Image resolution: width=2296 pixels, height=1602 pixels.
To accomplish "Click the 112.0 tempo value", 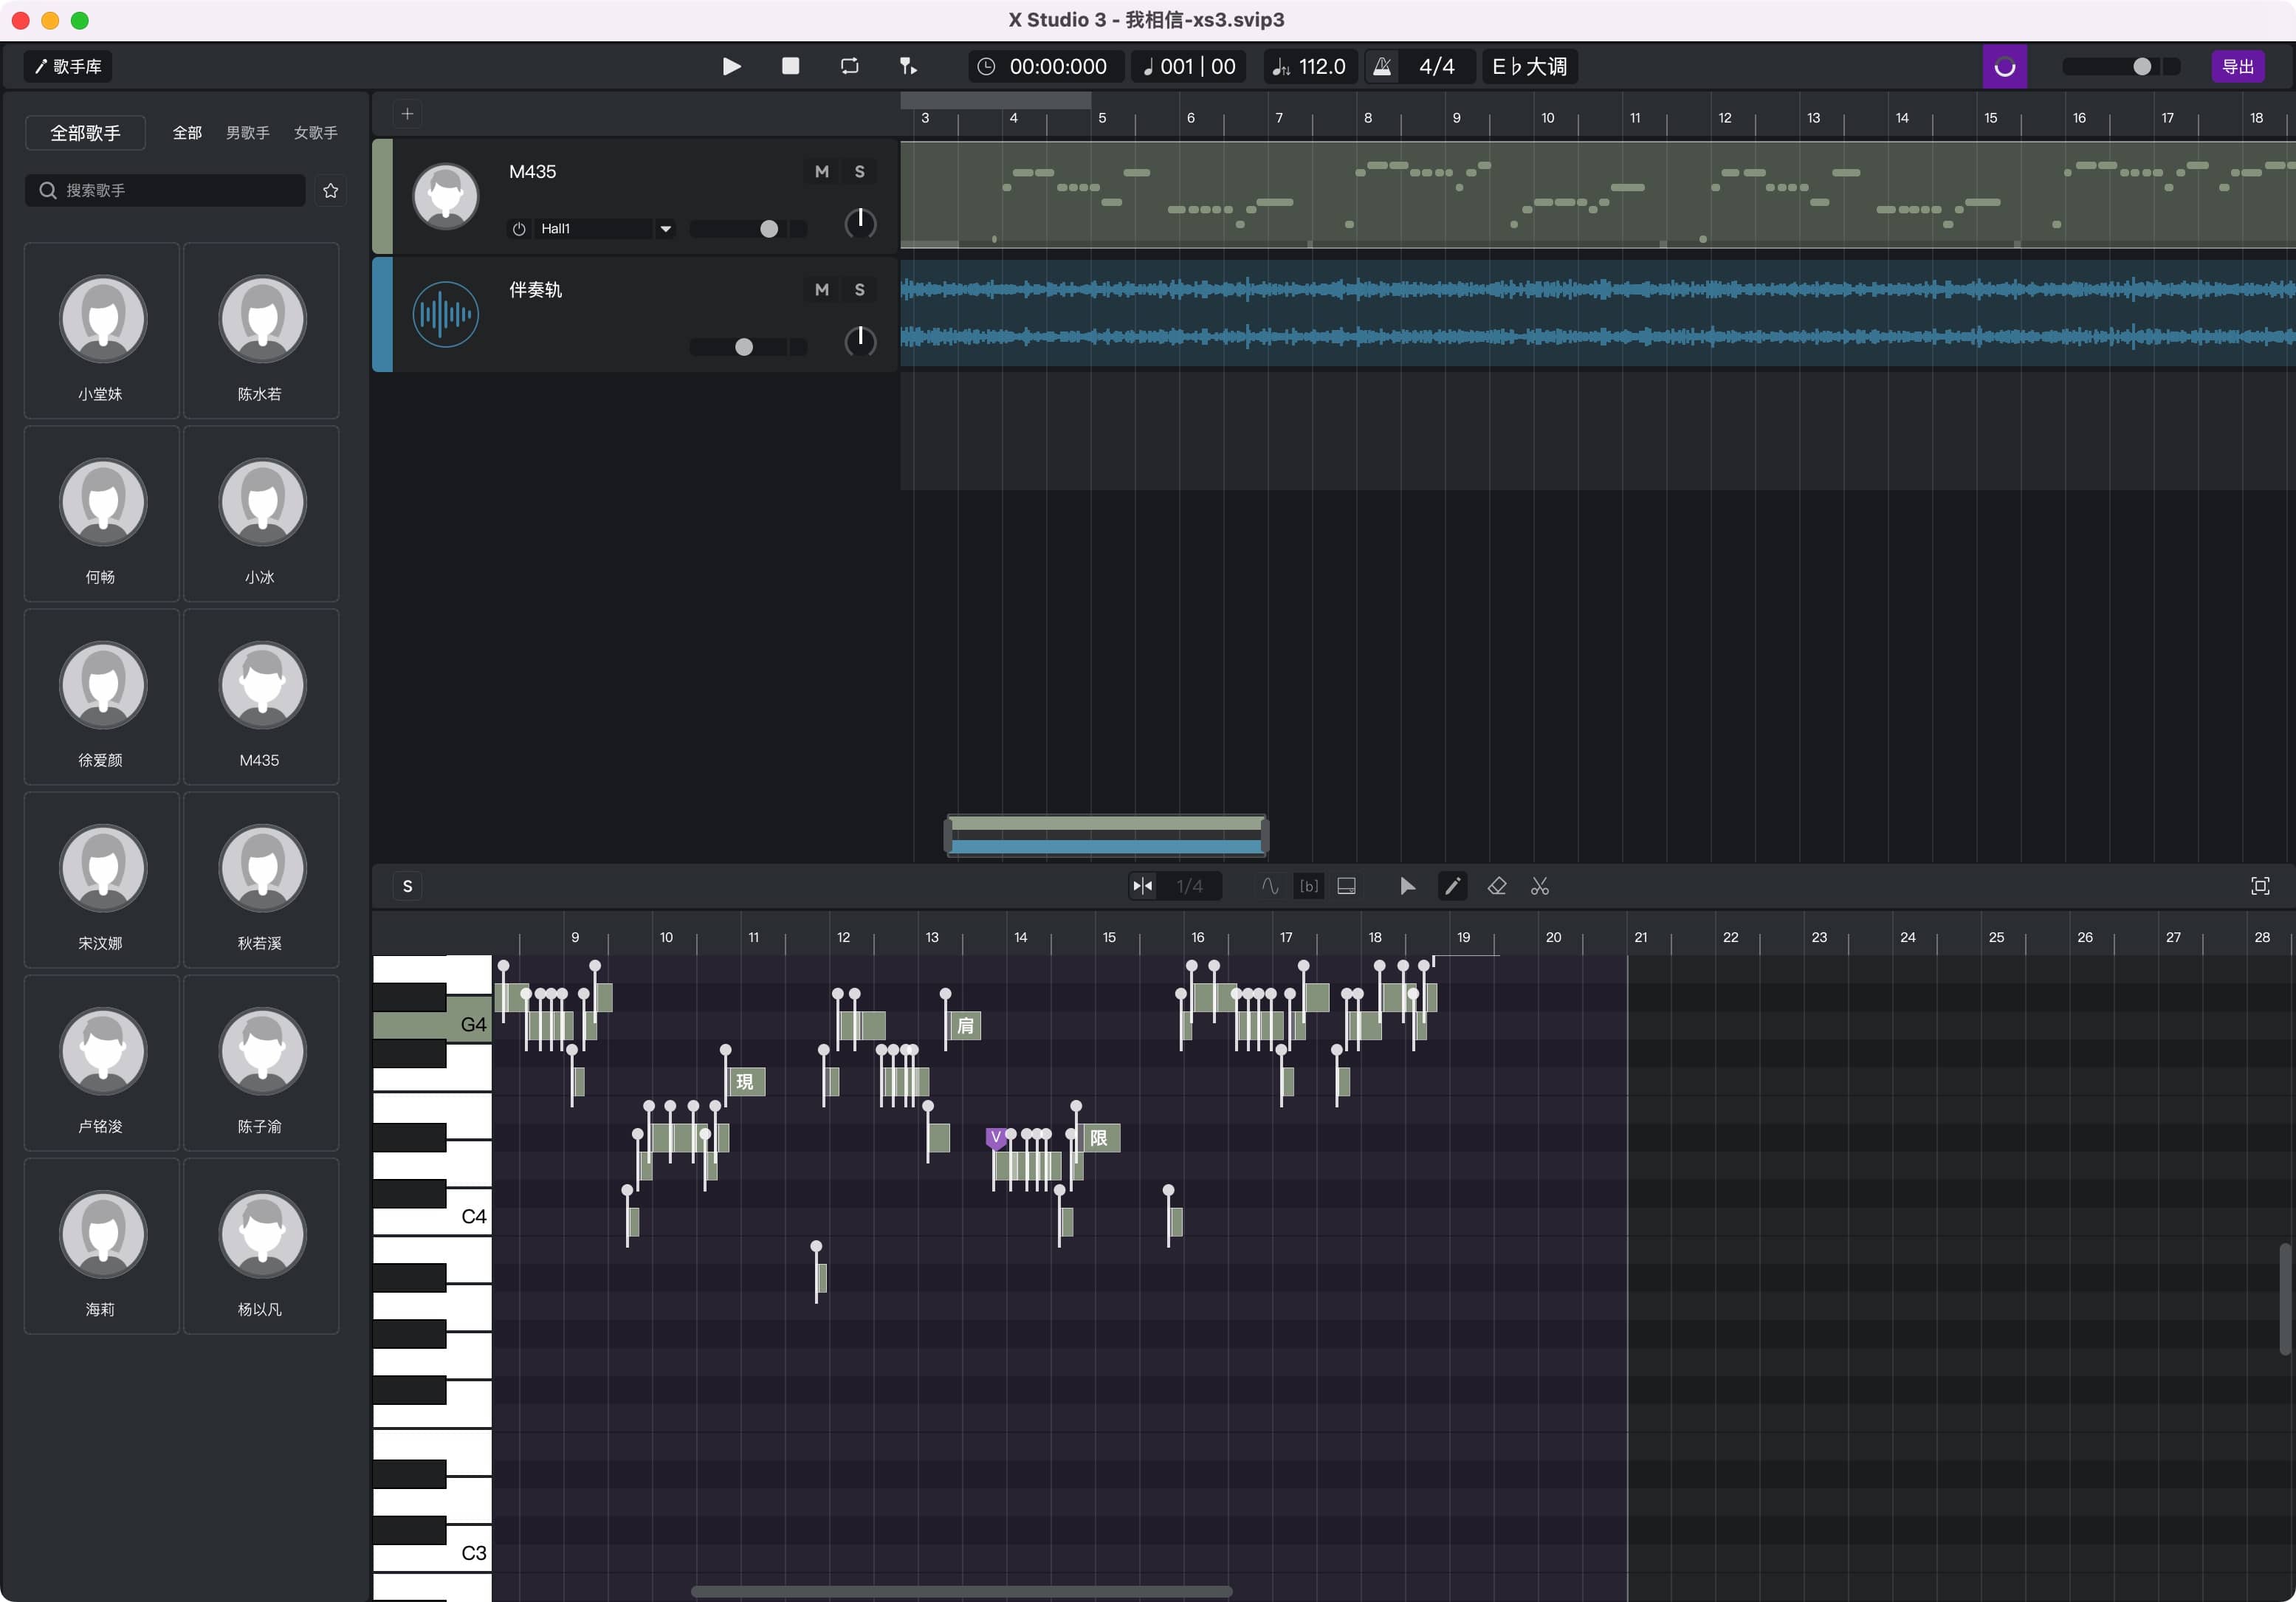I will pos(1321,66).
